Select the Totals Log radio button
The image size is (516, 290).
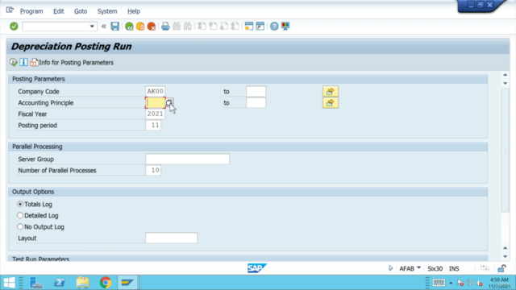point(20,204)
